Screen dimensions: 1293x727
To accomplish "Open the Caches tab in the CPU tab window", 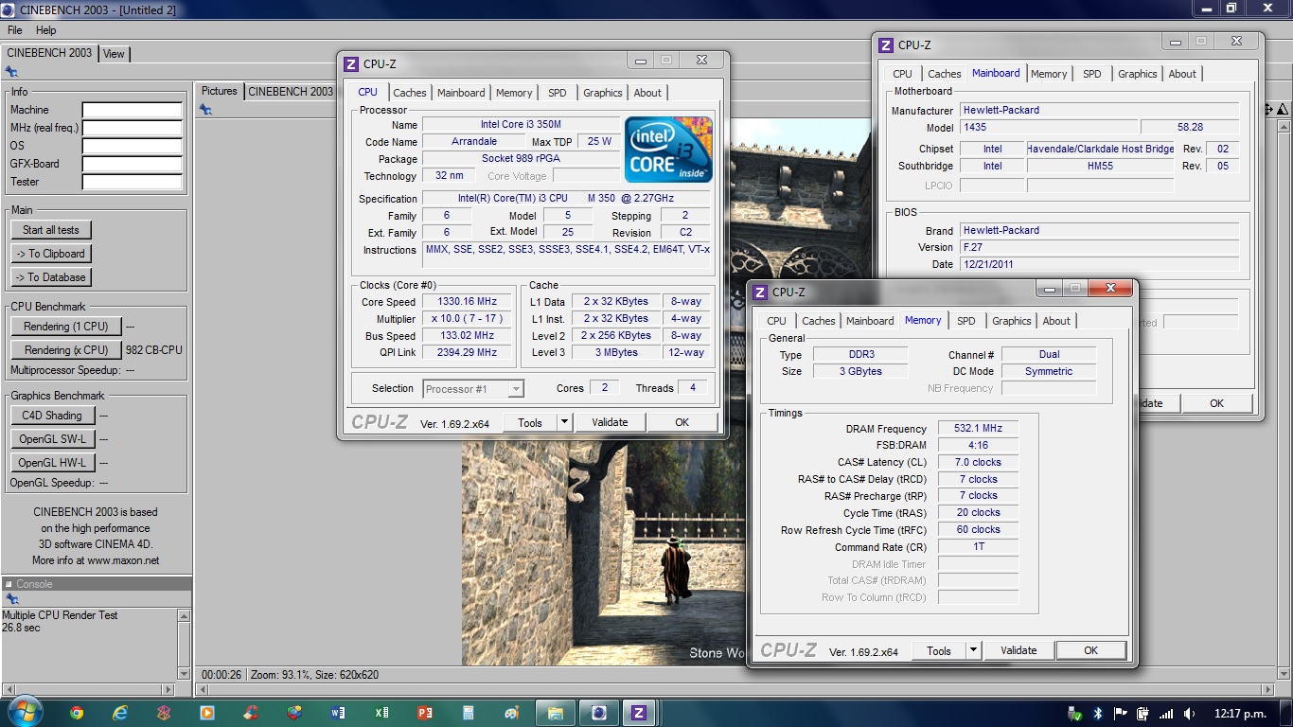I will (x=410, y=93).
